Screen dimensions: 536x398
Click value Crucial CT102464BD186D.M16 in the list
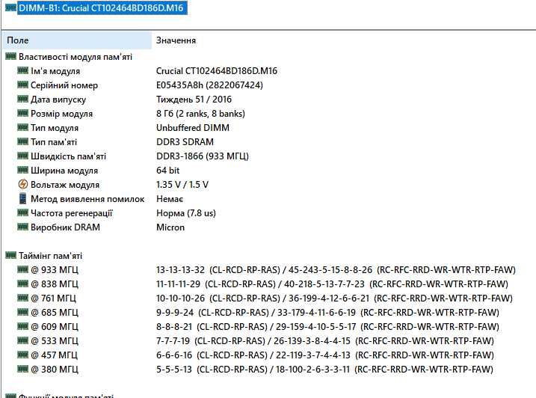tap(216, 71)
